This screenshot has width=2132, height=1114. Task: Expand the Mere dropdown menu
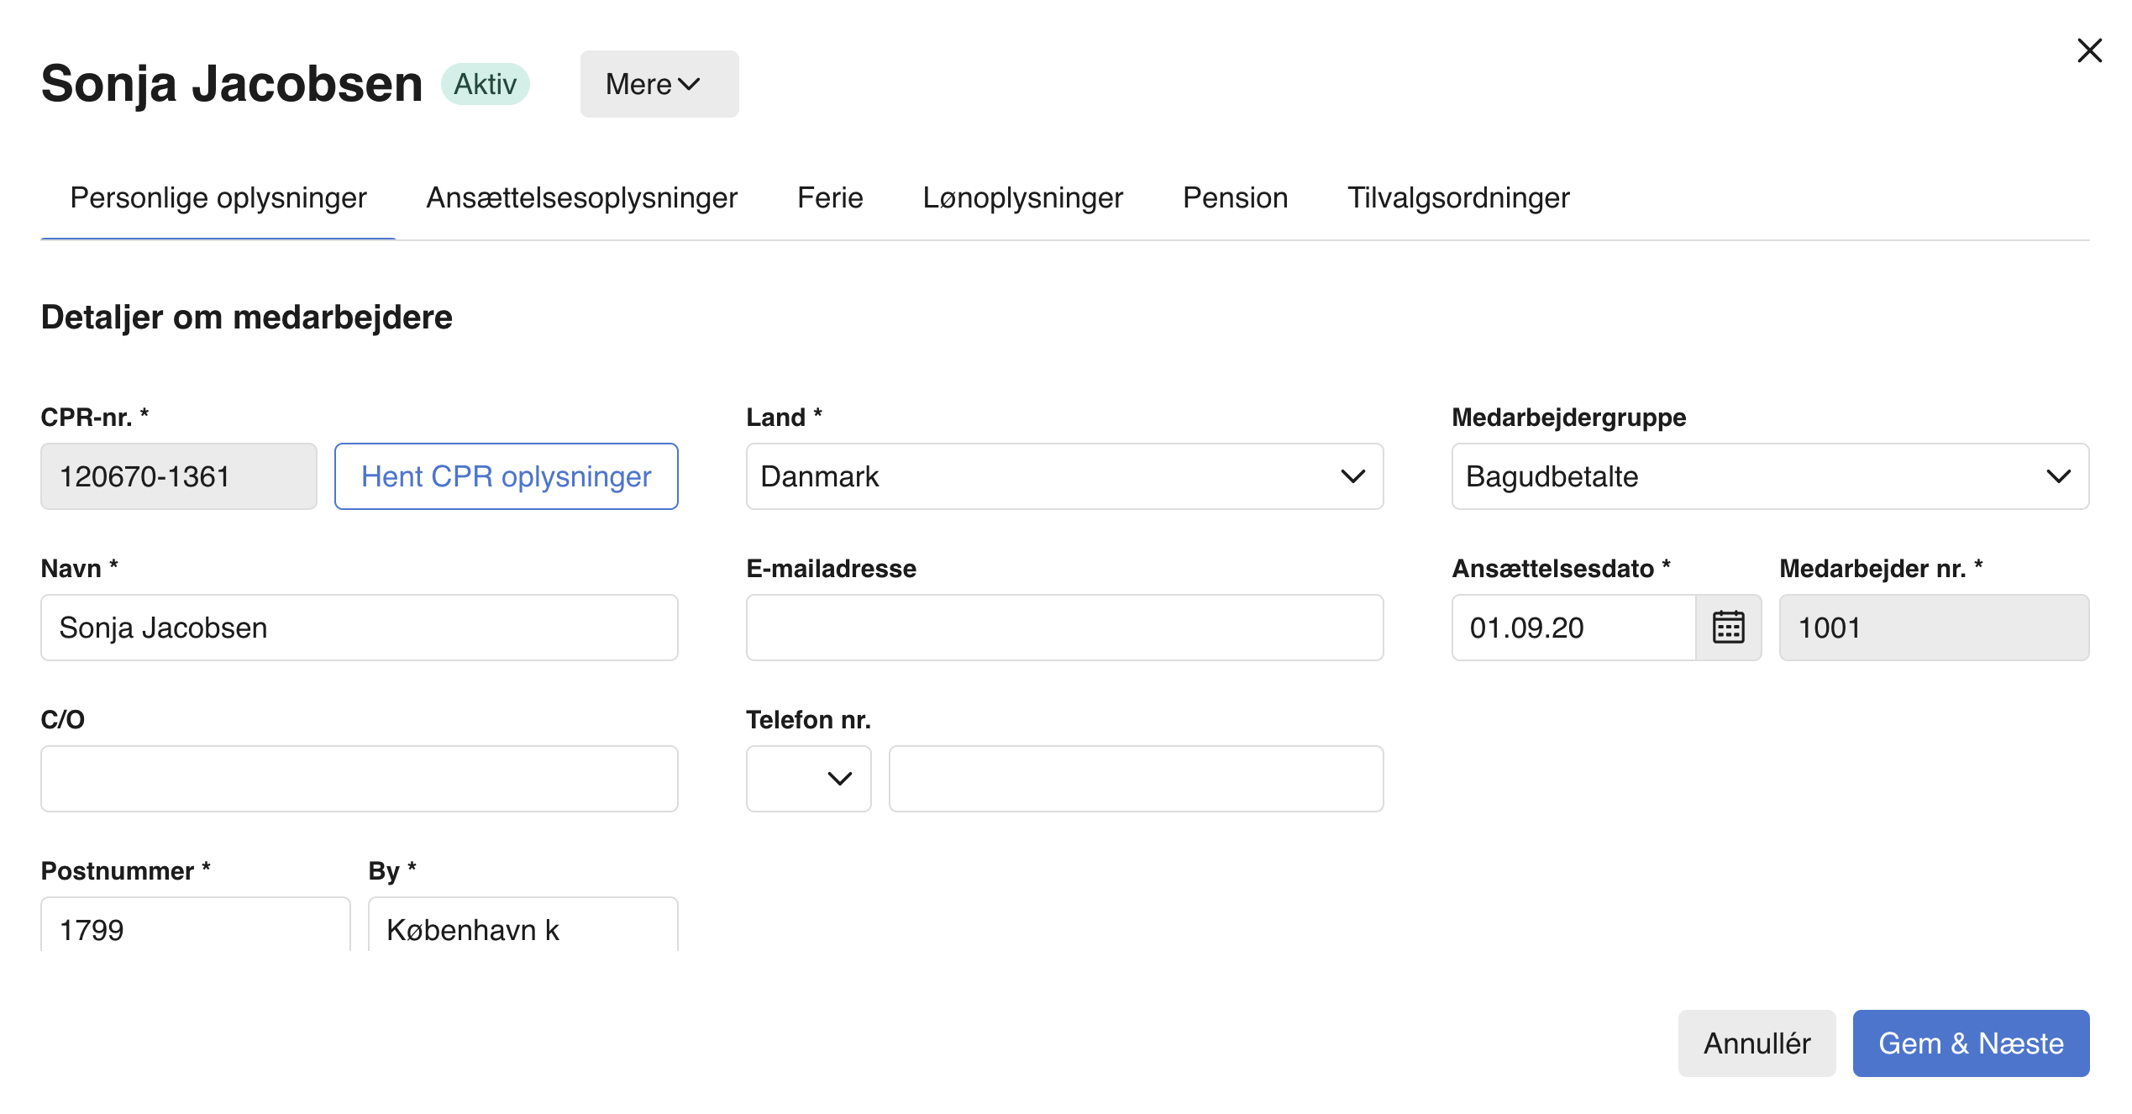pyautogui.click(x=659, y=84)
